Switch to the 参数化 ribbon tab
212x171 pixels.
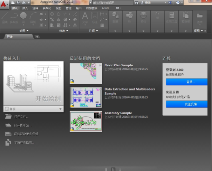47,8
